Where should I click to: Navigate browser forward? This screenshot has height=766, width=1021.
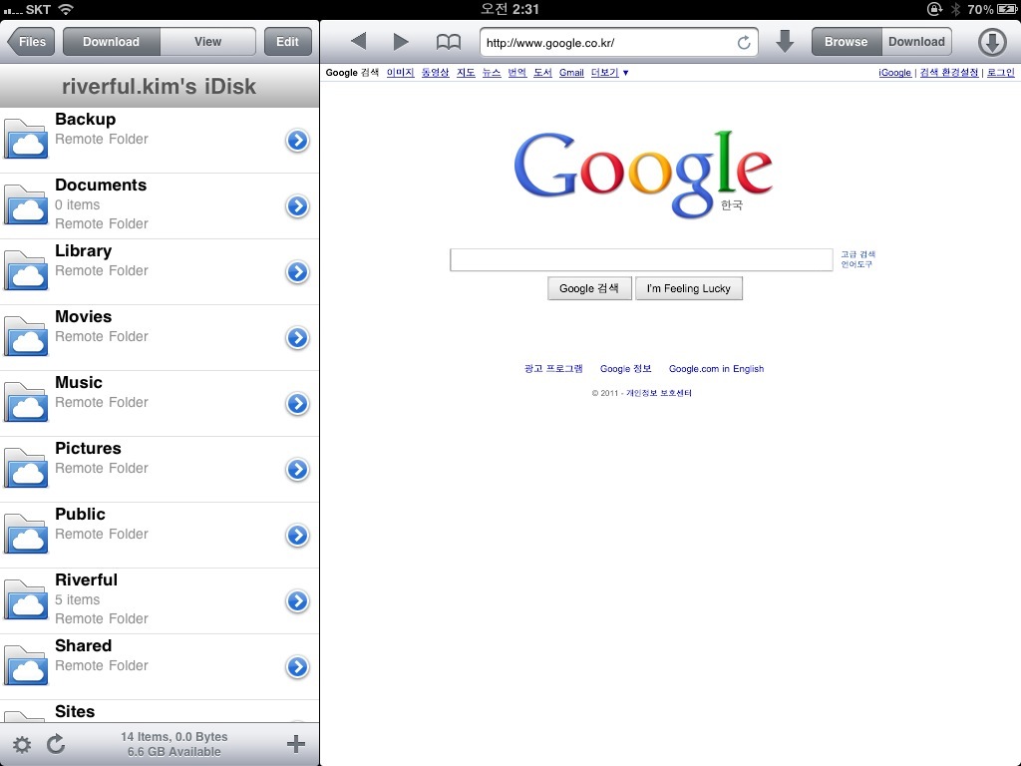401,42
